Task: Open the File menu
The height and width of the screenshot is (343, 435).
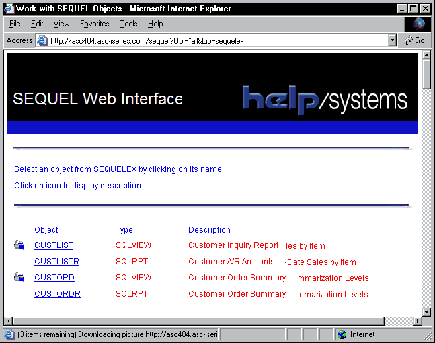Action: point(15,24)
